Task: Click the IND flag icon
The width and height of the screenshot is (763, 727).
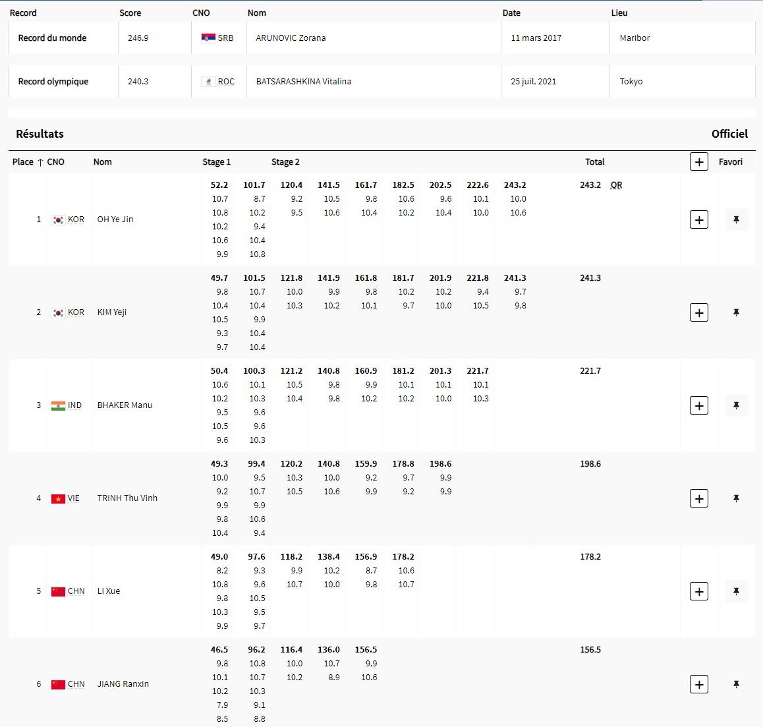Action: (x=58, y=405)
